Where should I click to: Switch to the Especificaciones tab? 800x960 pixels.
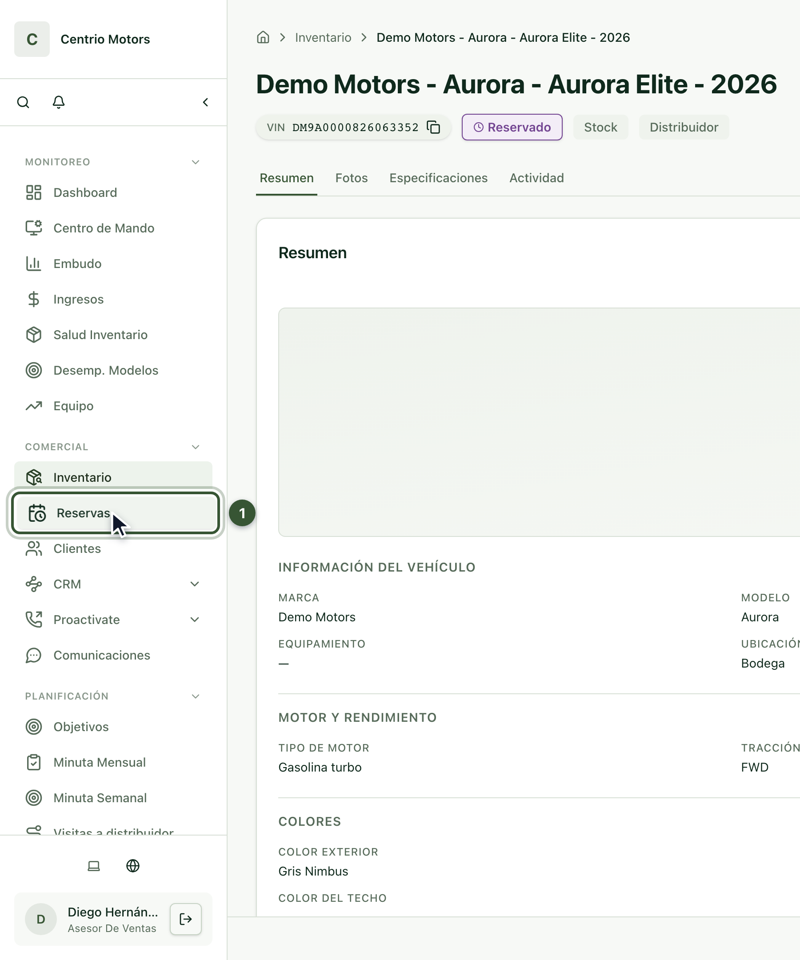point(438,178)
